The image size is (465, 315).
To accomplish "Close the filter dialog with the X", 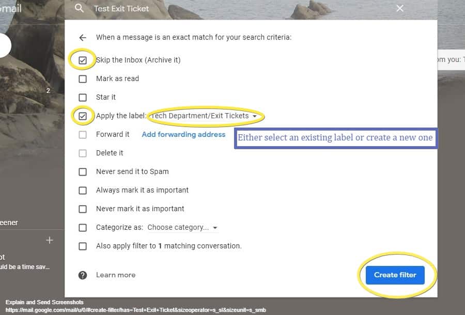I will pos(399,8).
